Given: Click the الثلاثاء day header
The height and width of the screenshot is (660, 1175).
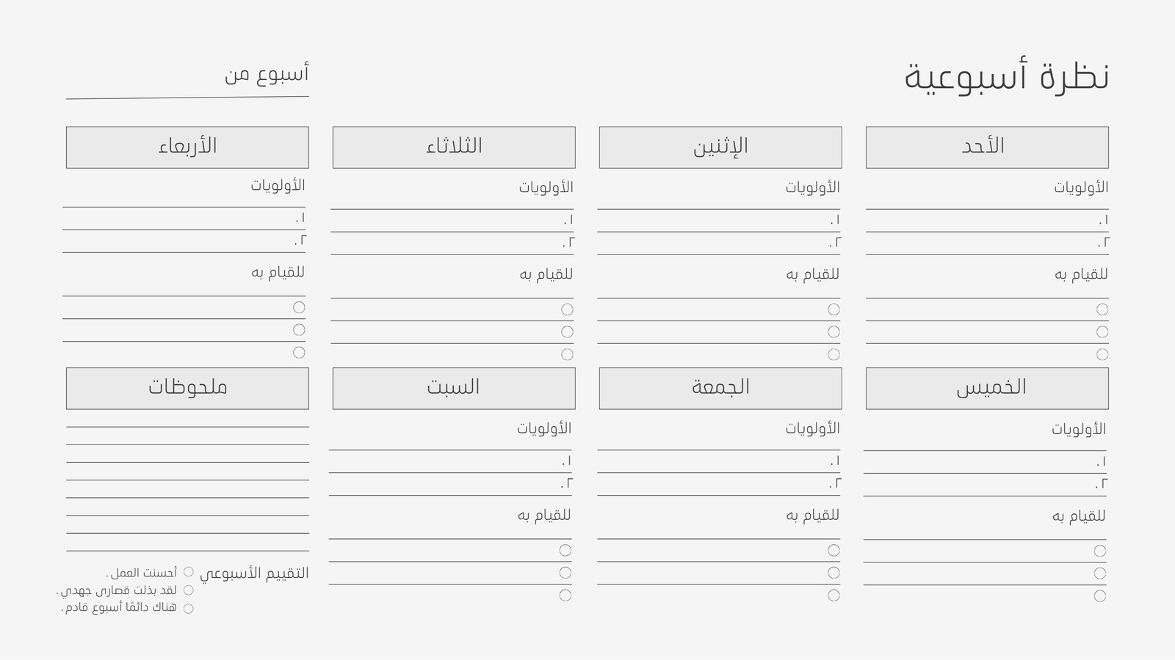Looking at the screenshot, I should [x=454, y=147].
